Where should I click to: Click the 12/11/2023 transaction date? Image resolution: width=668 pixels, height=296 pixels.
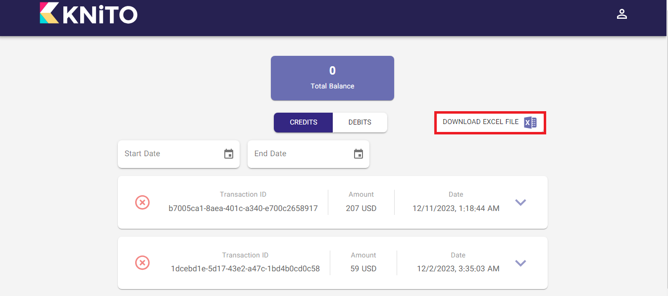456,209
